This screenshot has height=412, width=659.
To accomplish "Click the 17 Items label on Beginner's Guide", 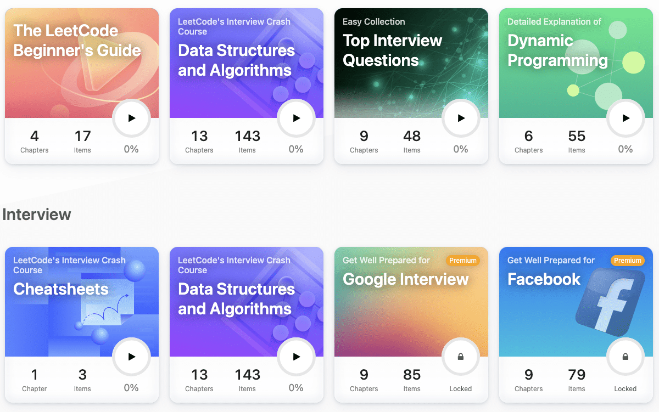I will click(x=82, y=142).
